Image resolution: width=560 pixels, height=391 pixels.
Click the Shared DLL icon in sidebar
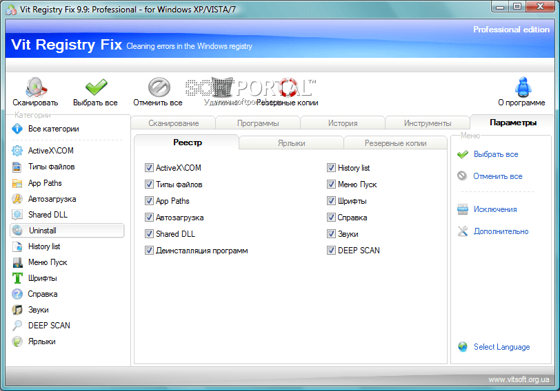pyautogui.click(x=17, y=215)
